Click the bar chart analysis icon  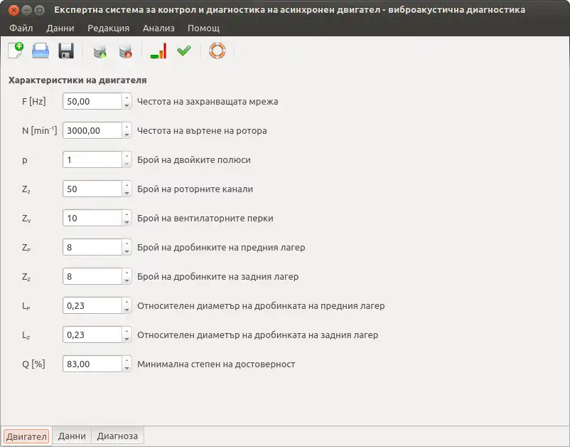158,51
